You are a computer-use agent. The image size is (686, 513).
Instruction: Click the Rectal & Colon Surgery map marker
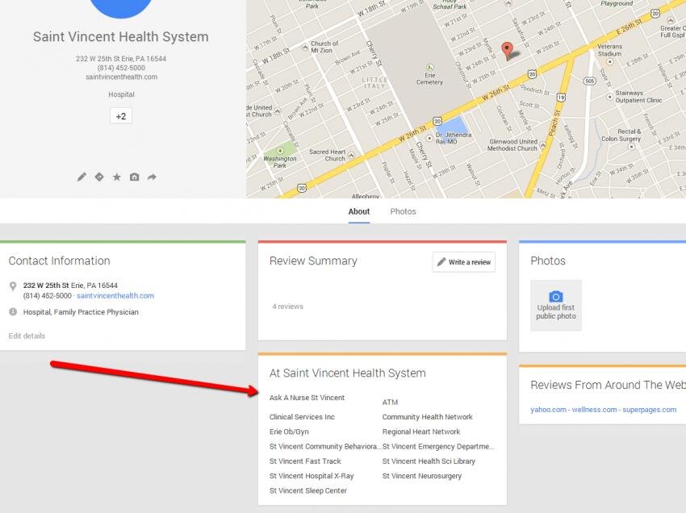631,147
